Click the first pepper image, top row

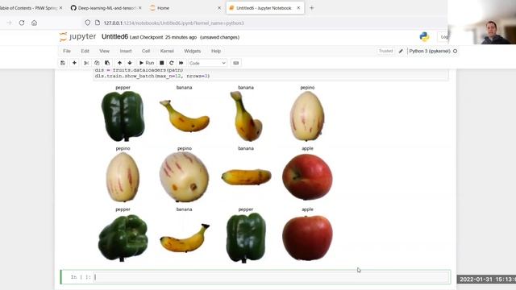tap(123, 116)
